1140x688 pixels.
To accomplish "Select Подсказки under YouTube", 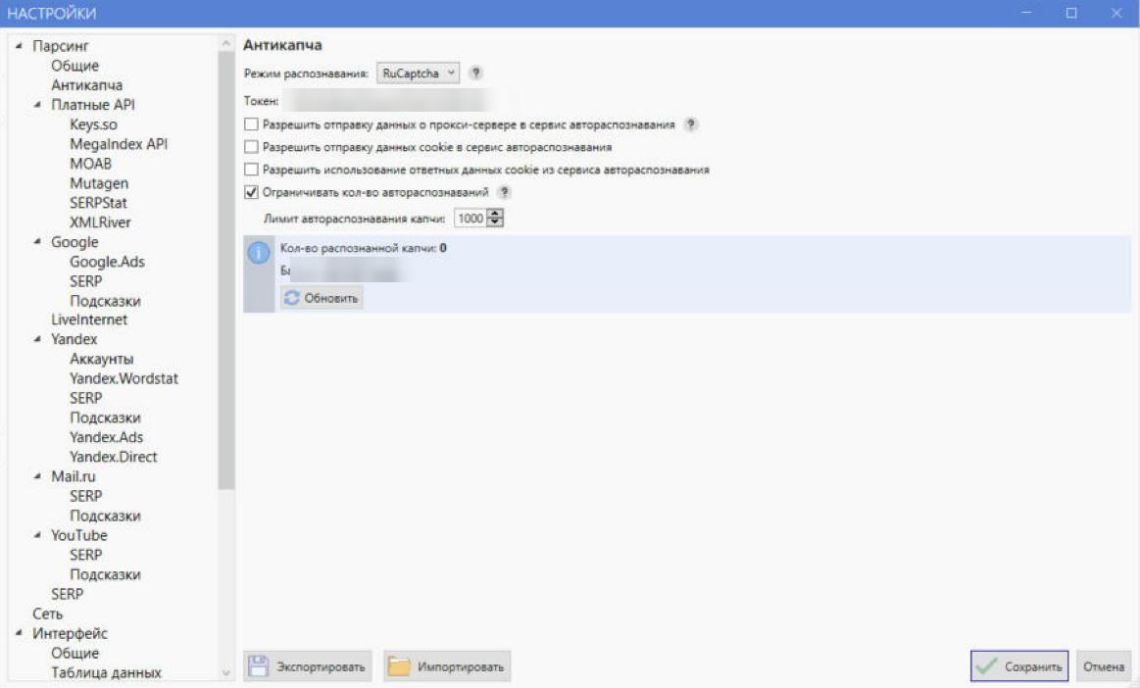I will pos(106,574).
